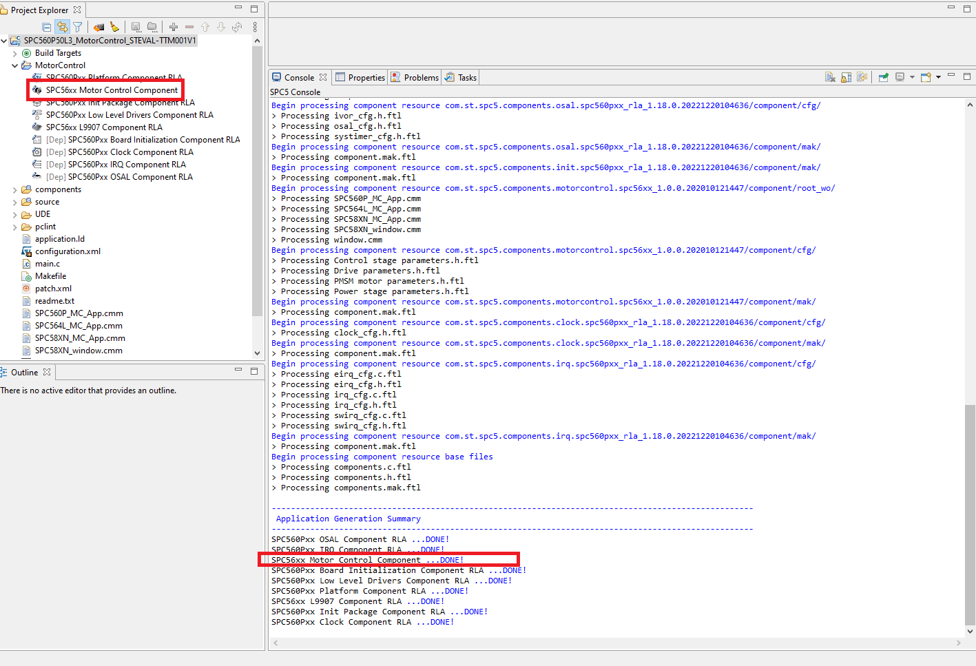Viewport: 976px width, 666px height.
Task: Click the clean (broom) icon in Project Explorer
Action: point(114,27)
